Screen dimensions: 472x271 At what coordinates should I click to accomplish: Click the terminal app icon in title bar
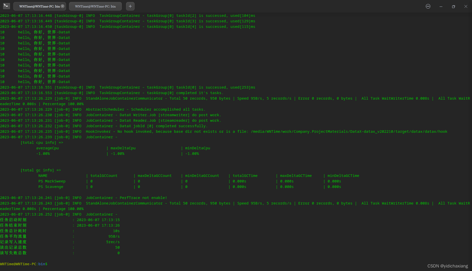click(6, 6)
